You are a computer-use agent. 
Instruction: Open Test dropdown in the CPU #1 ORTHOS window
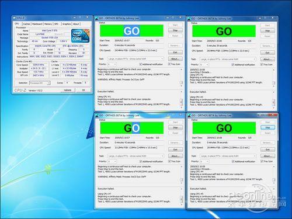tap(135, 59)
